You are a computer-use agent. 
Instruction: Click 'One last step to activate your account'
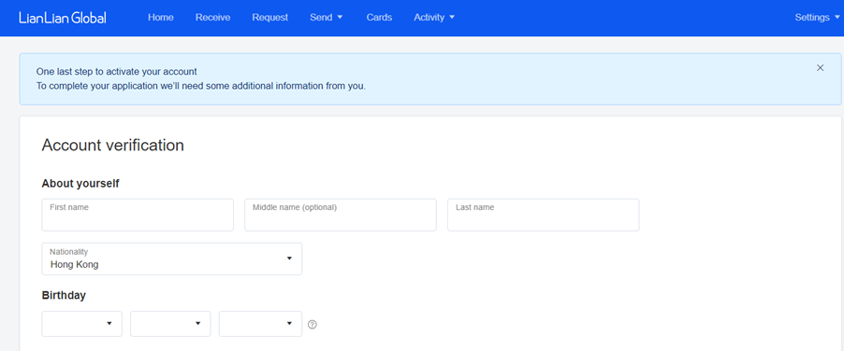click(x=117, y=71)
